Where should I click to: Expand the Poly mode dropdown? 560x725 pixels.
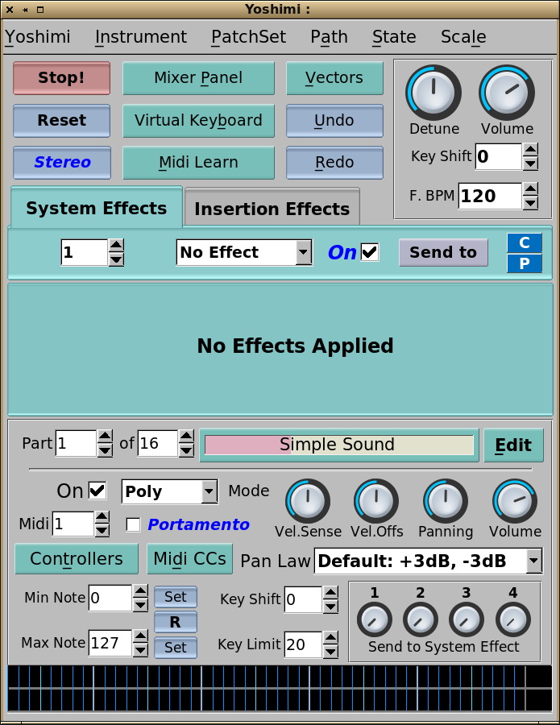[169, 491]
